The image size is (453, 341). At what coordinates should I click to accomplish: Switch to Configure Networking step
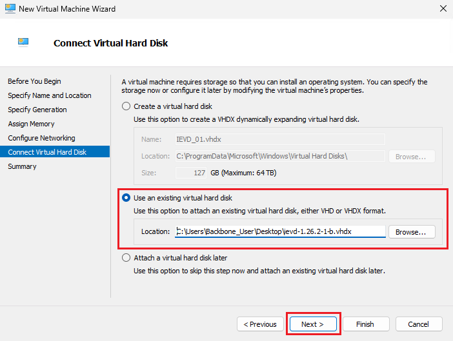coord(41,138)
